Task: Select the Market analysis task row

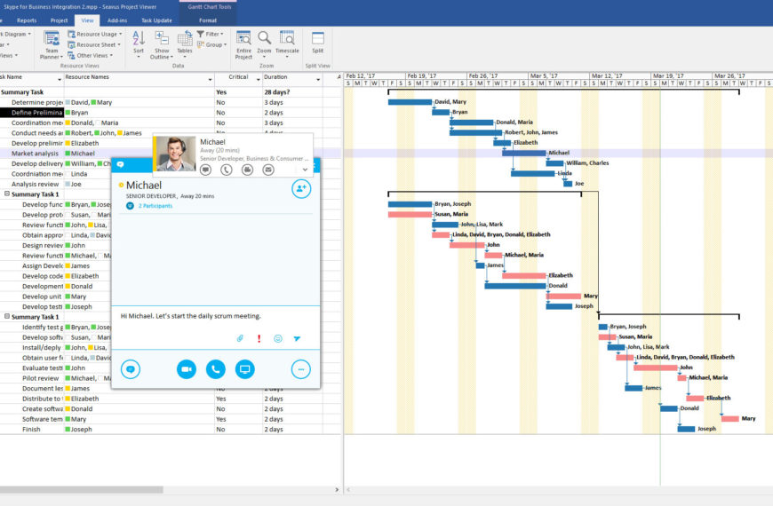Action: tap(171, 154)
